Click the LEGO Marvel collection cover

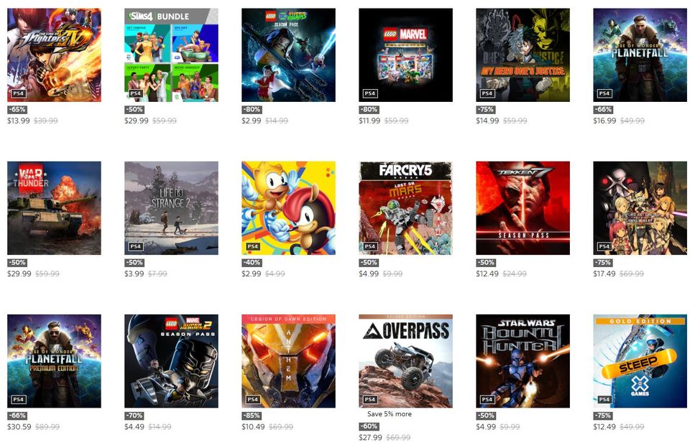coord(405,55)
